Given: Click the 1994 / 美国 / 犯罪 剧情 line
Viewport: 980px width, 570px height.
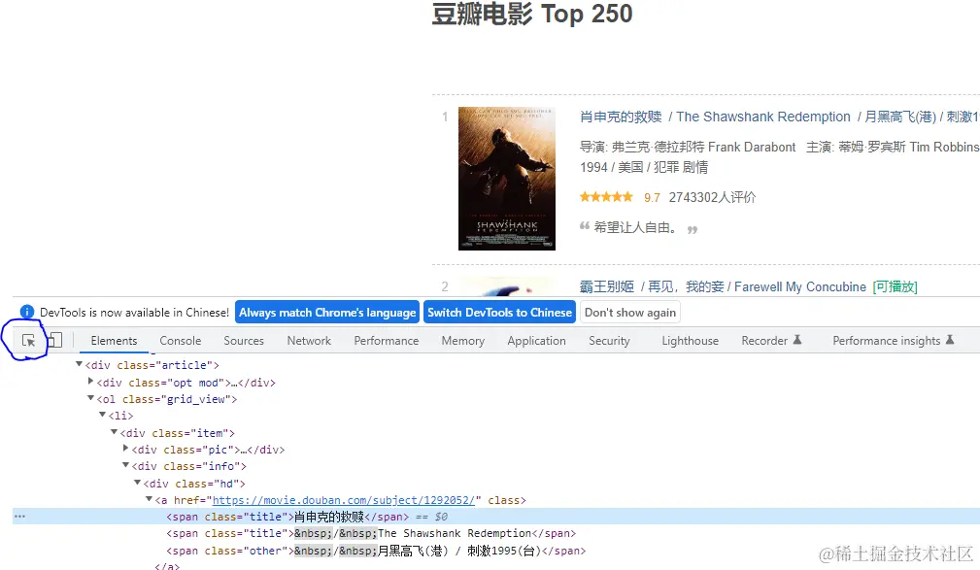Looking at the screenshot, I should tap(644, 167).
